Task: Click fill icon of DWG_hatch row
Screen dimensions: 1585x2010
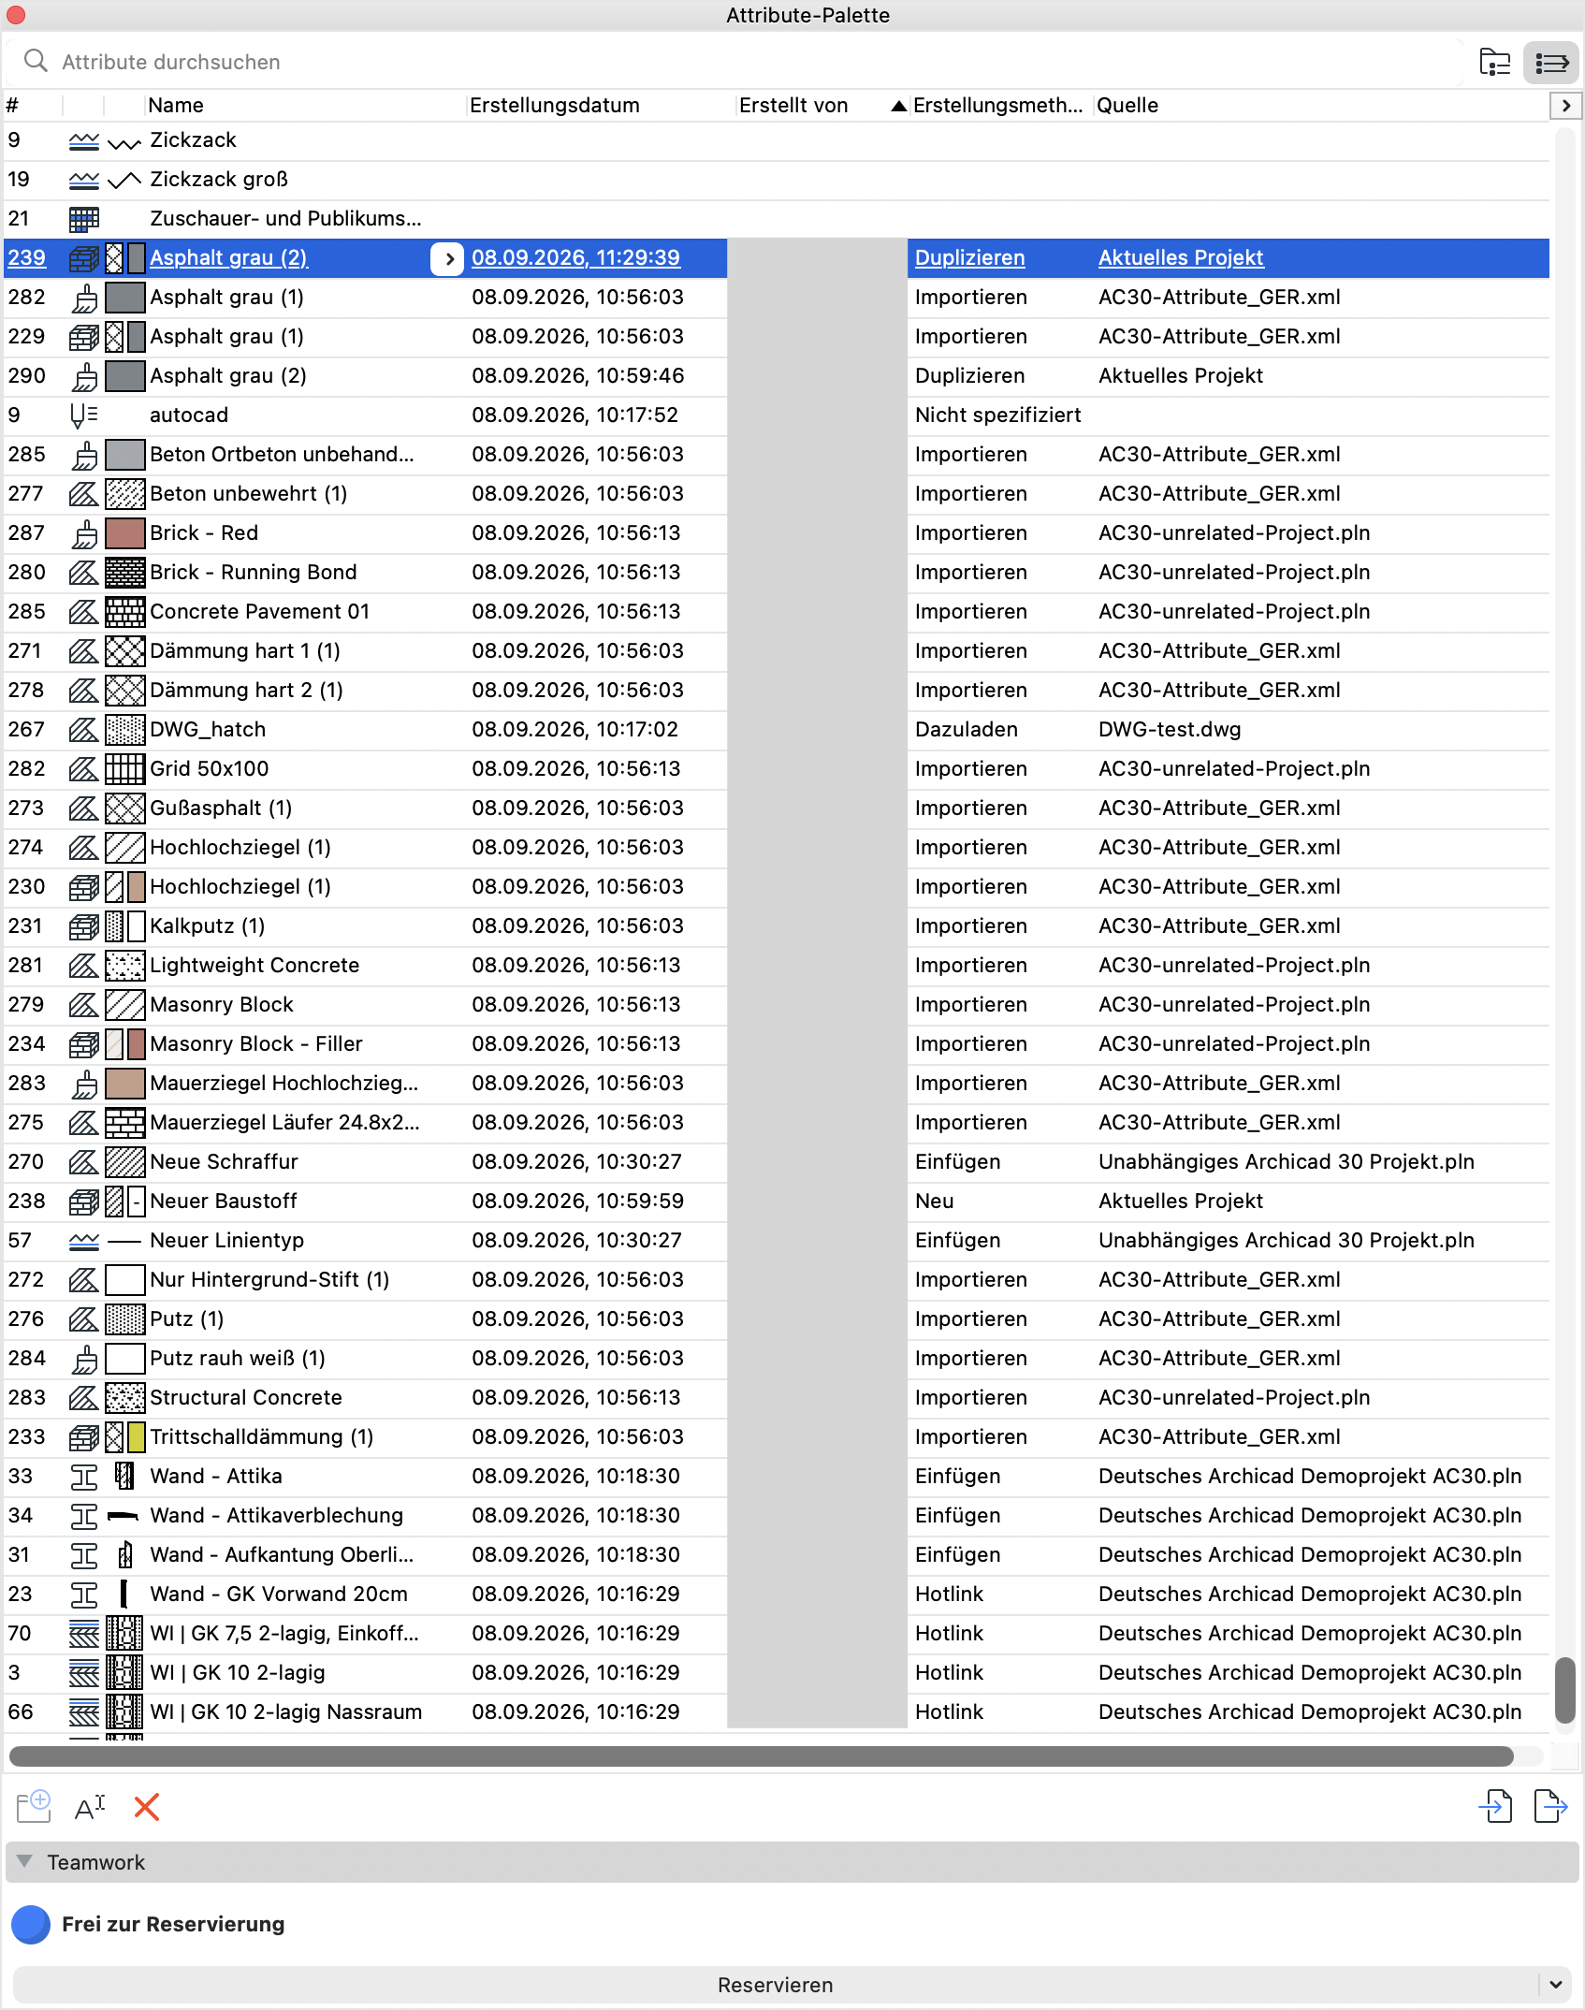Action: pyautogui.click(x=84, y=729)
